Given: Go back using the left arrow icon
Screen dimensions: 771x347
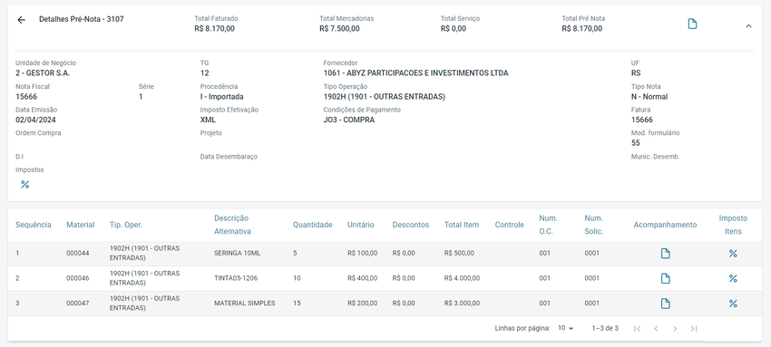Looking at the screenshot, I should (21, 20).
